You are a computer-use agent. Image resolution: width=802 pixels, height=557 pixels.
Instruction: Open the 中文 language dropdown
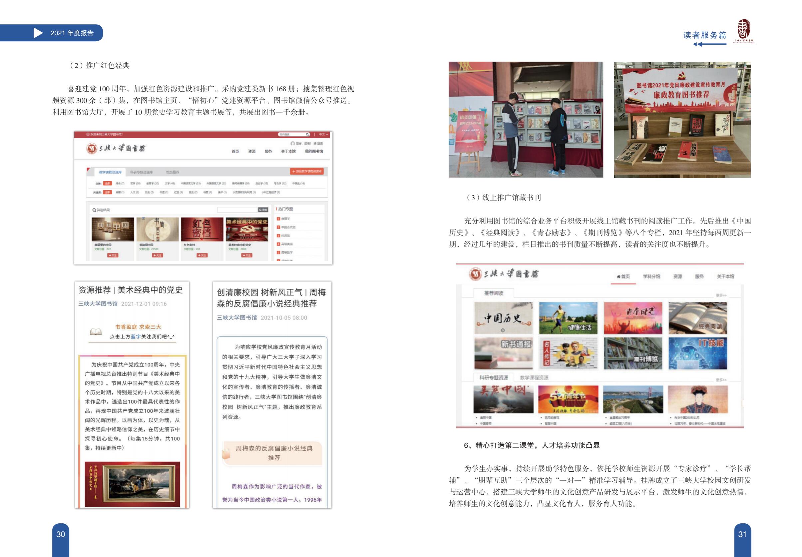point(323,134)
